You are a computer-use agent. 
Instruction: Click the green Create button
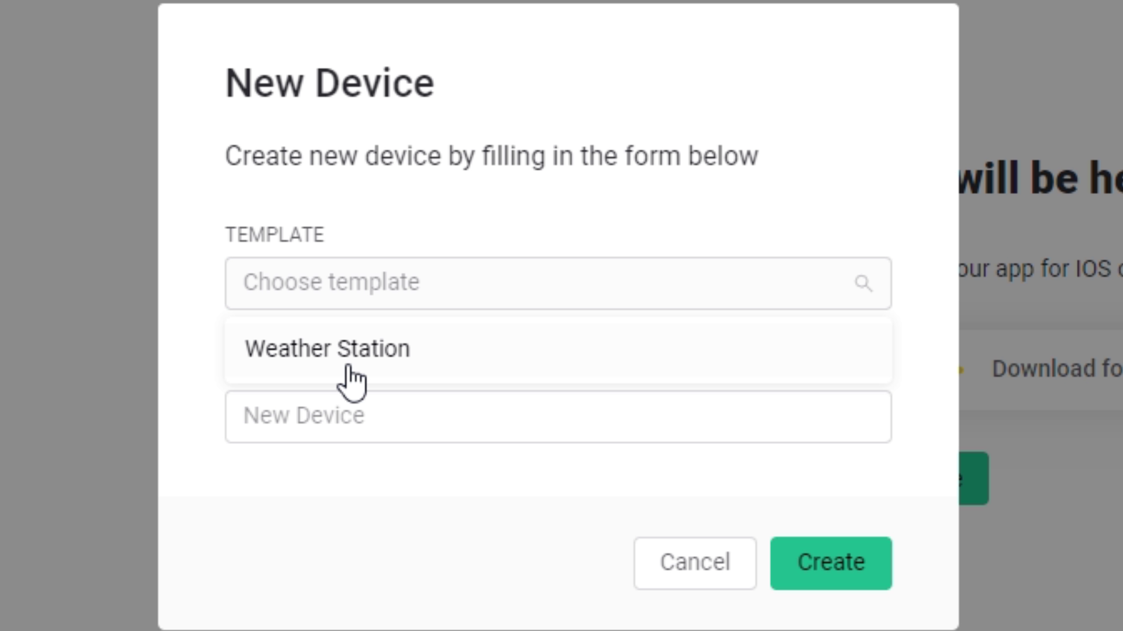pyautogui.click(x=831, y=563)
